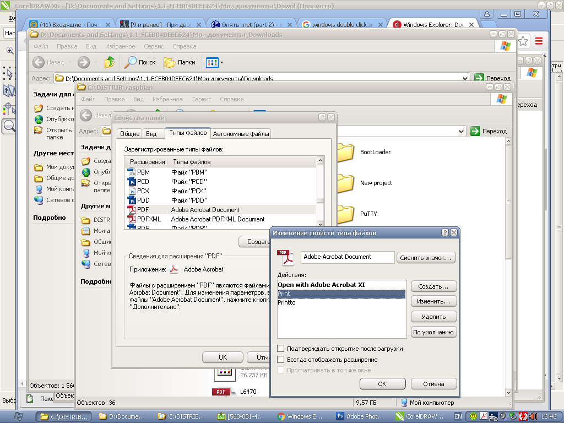Click the Forward arrow in Downloads window
Screen dimensions: 564x423
[x=84, y=62]
